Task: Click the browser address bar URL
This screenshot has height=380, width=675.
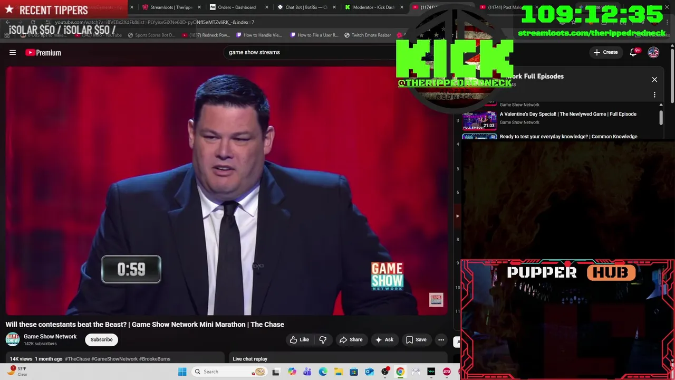Action: [155, 22]
